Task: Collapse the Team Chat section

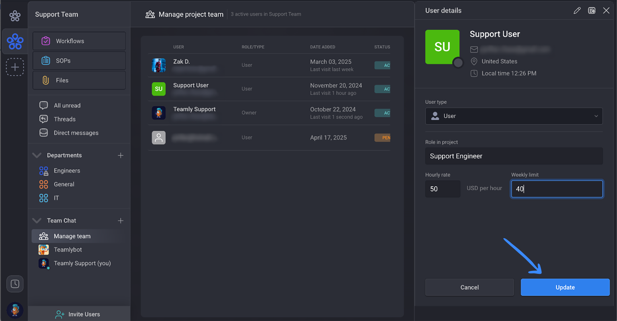Action: (37, 220)
